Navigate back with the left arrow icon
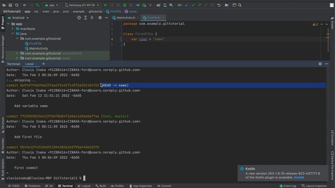 tap(25, 5)
